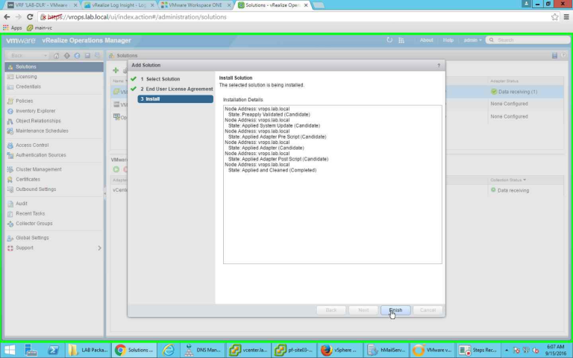Click the grid icon in vRealize header

click(401, 40)
